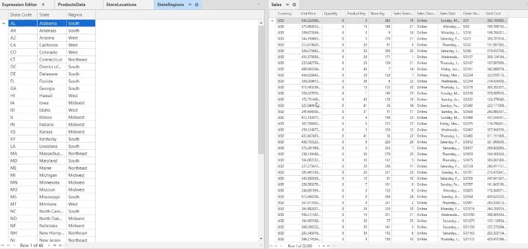Go to previous page in StateRegions navigator
This screenshot has width=528, height=249.
coord(9,245)
